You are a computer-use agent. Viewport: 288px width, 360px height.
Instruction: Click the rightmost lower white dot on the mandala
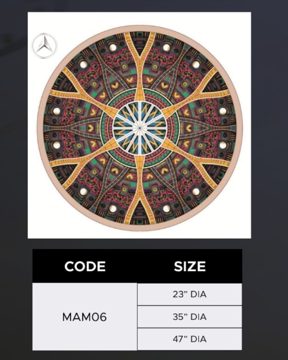(x=223, y=145)
